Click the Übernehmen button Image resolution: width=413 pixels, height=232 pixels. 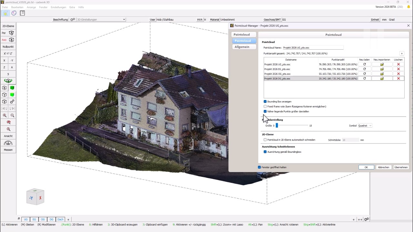401,167
